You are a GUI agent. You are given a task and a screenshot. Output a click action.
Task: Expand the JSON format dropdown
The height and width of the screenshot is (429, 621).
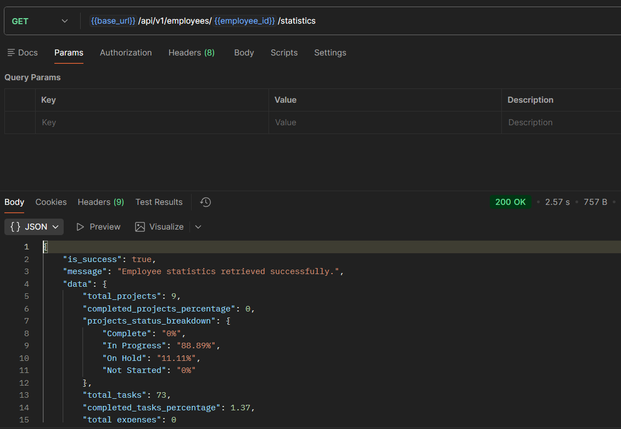(34, 227)
